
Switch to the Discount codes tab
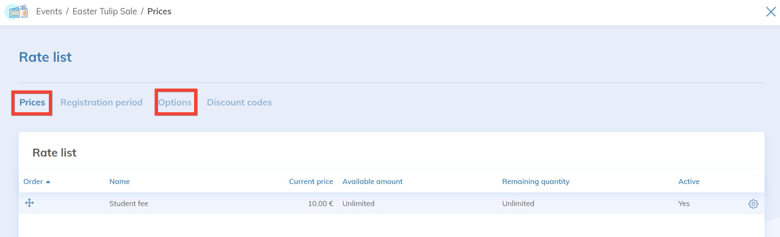tap(239, 103)
